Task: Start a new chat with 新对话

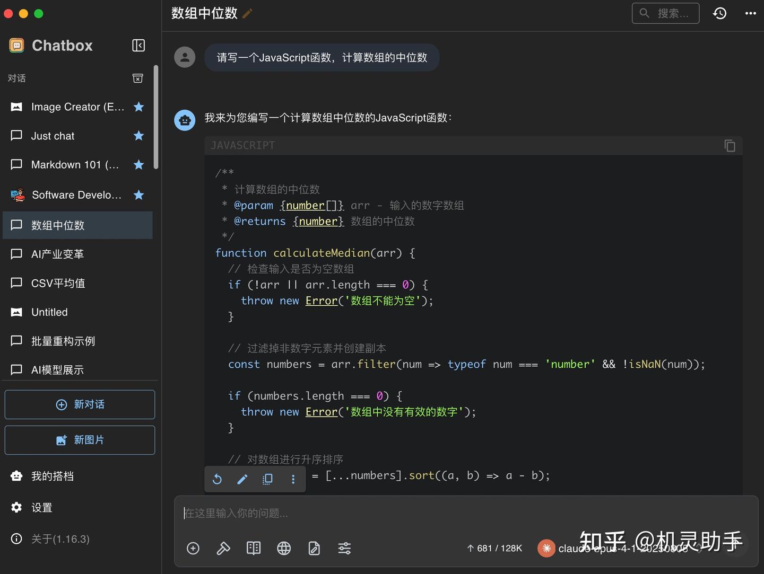Action: [x=80, y=404]
